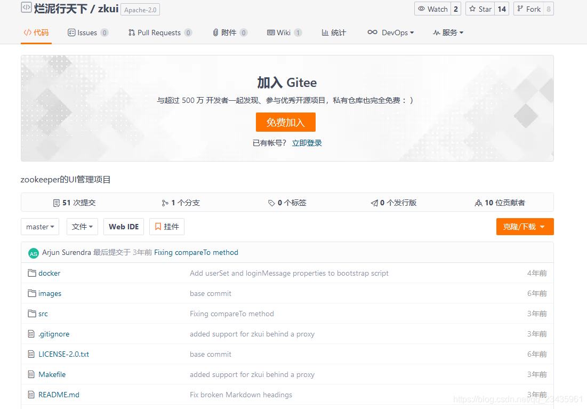Open the images row base commit message
The width and height of the screenshot is (587, 409).
tap(211, 293)
